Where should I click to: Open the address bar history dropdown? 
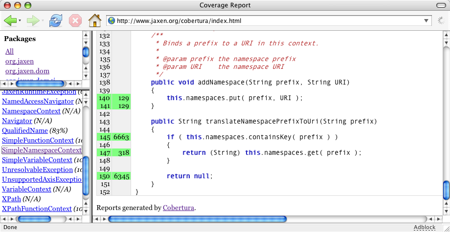pos(426,21)
